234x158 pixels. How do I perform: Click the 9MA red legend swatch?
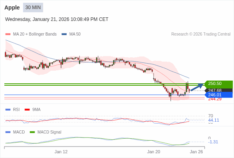[27, 110]
